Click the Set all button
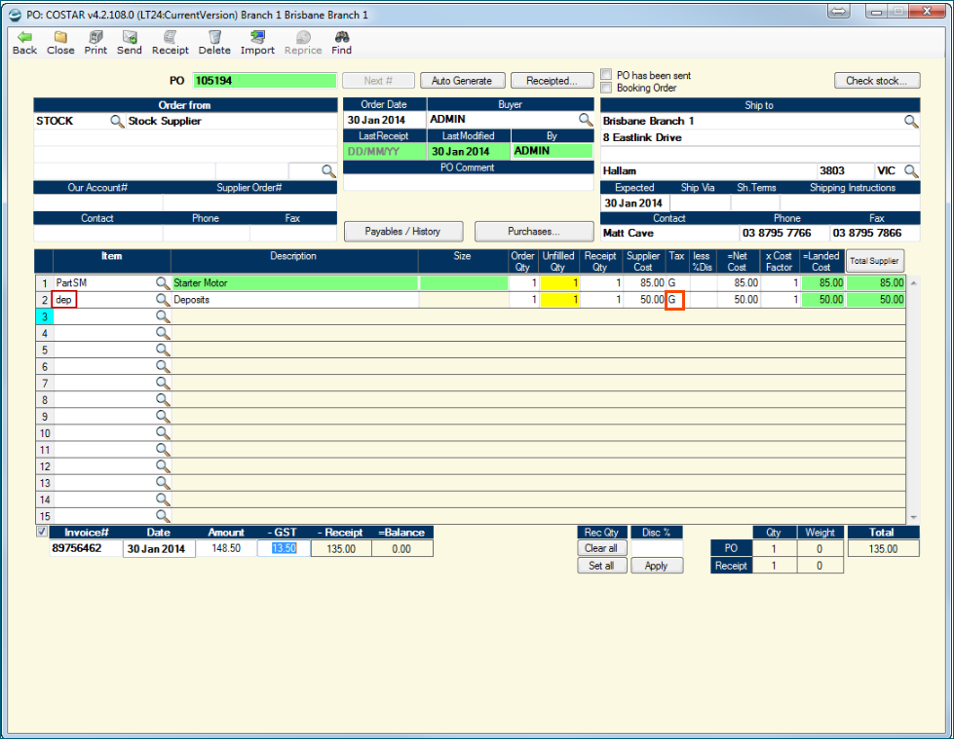954x739 pixels. (x=601, y=566)
